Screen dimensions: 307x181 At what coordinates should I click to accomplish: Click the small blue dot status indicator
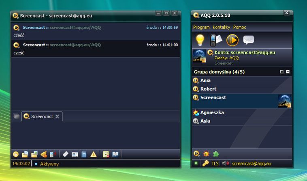click(x=36, y=164)
